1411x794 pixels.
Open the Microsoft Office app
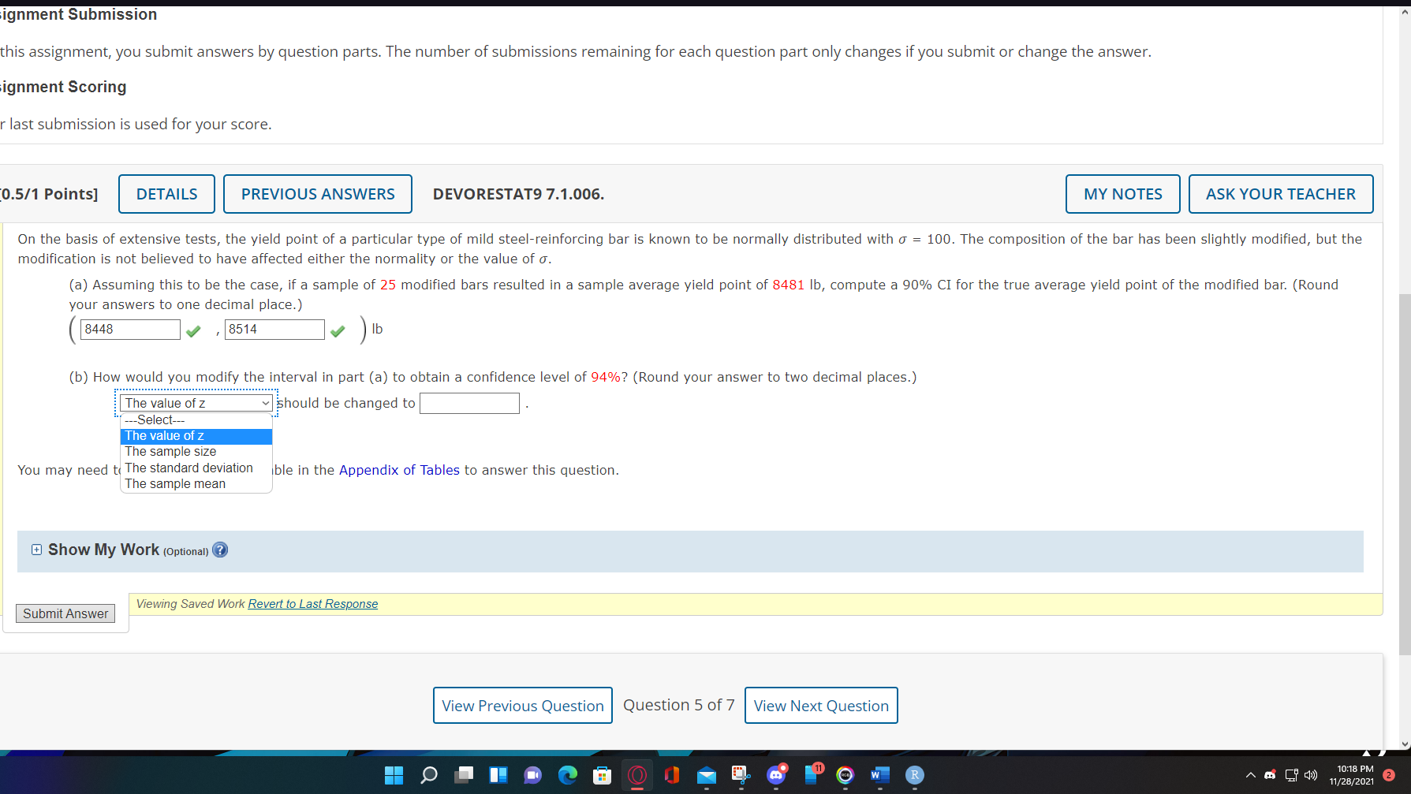click(671, 775)
